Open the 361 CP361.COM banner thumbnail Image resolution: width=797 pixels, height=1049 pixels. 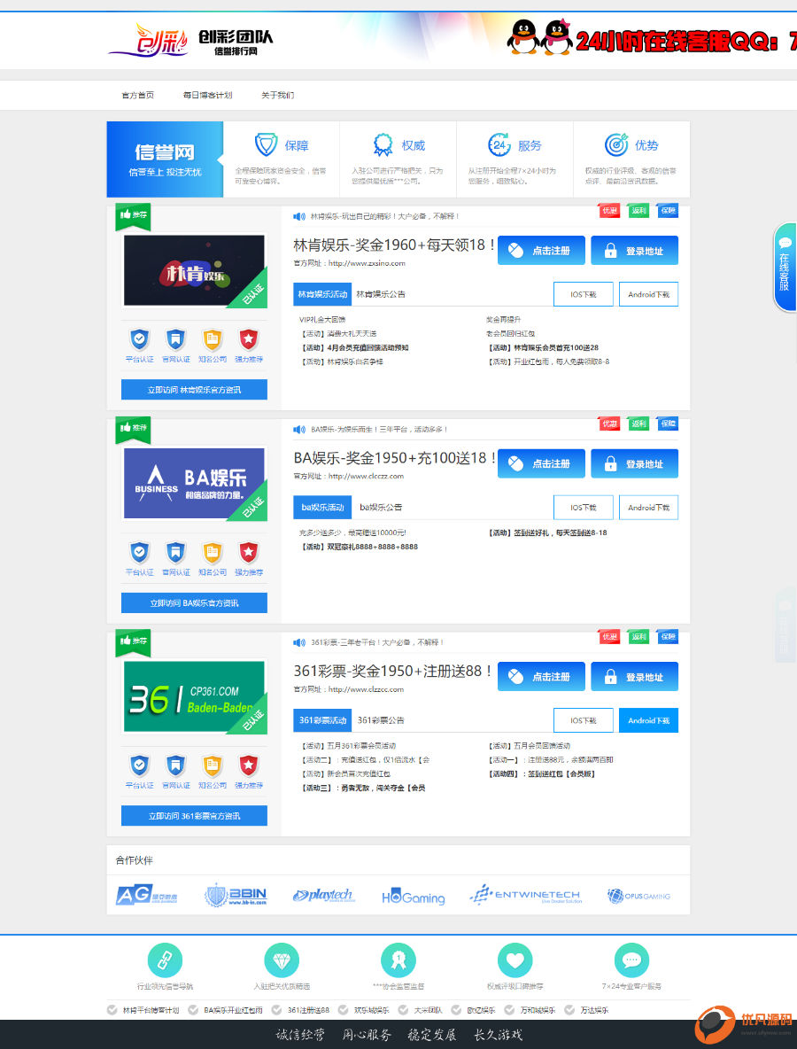pyautogui.click(x=194, y=696)
